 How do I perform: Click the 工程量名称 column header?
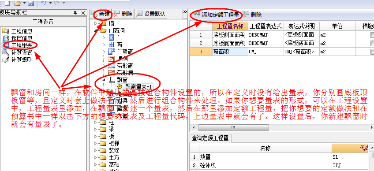click(x=230, y=26)
